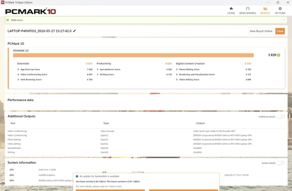Expand the Video Conferencing Score row
The width and height of the screenshot is (292, 191).
click(x=18, y=74)
